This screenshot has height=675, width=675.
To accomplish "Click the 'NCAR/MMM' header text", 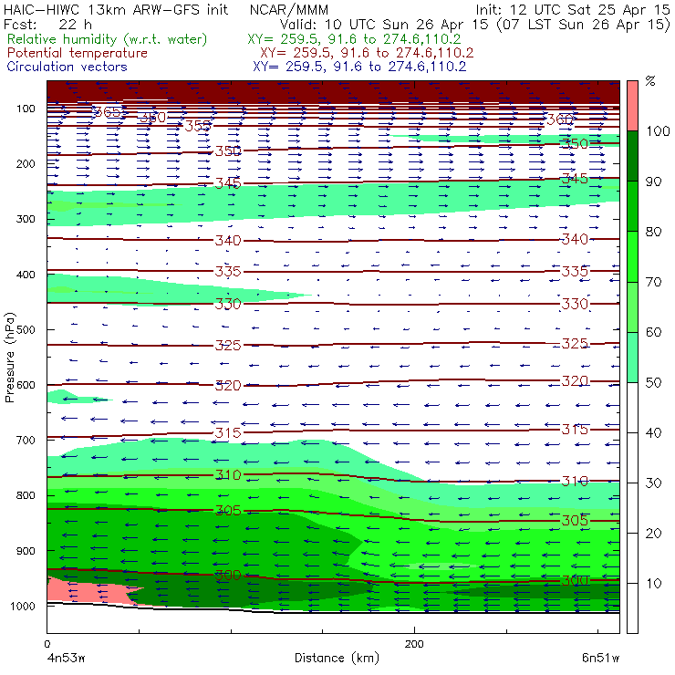I will click(289, 9).
